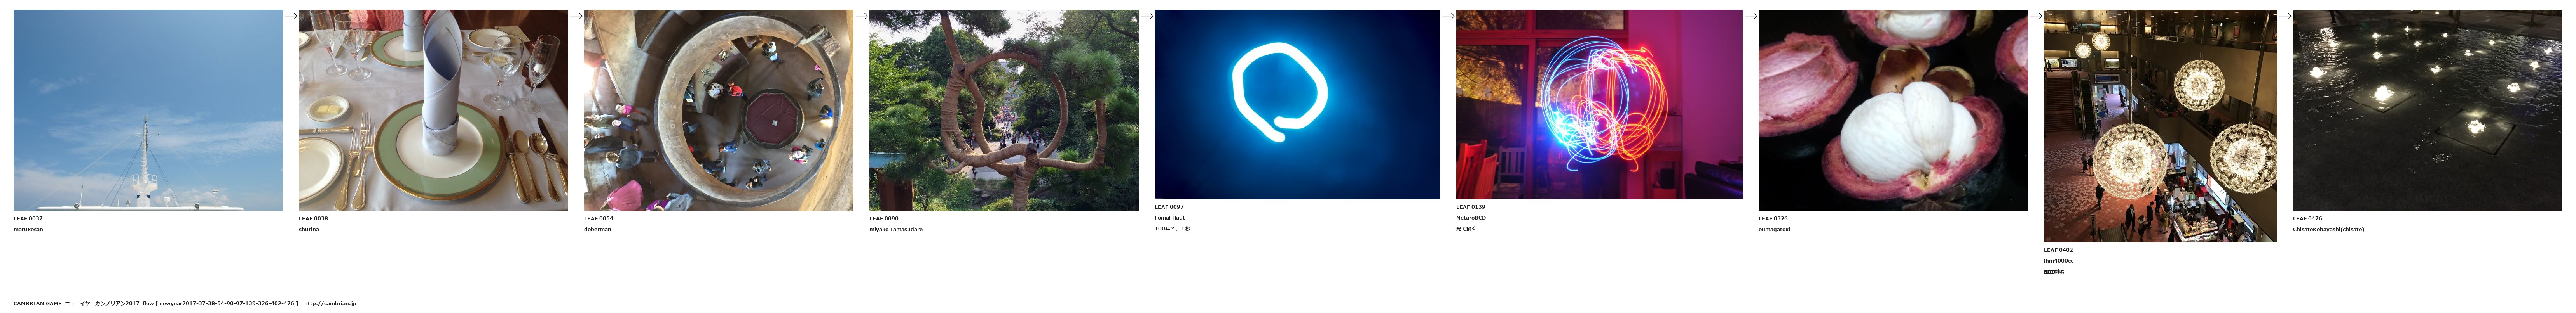Open the twisted pine tree photo
Image resolution: width=2576 pixels, height=313 pixels.
tap(1003, 110)
